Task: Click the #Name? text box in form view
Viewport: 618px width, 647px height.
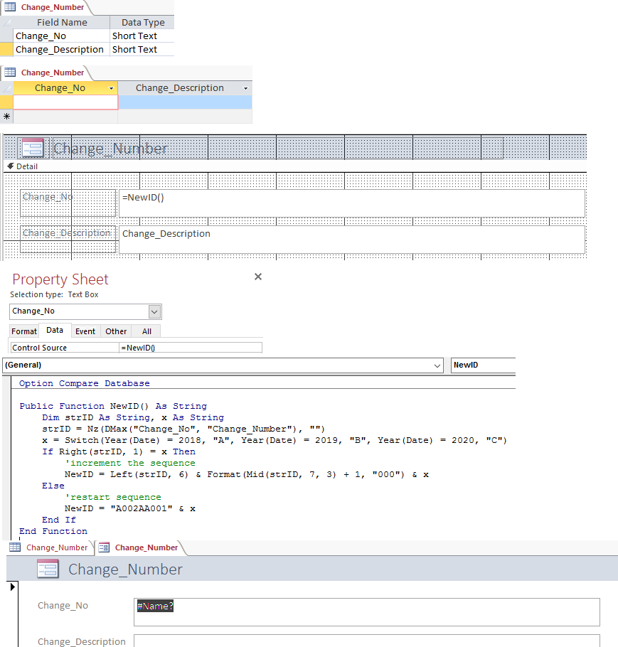Action: 366,611
